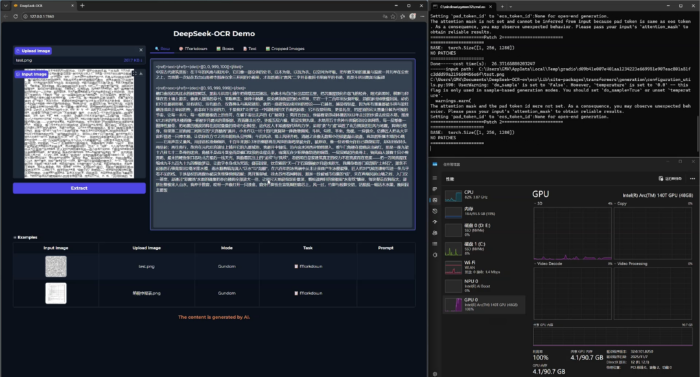Download test.png via the 261.7 KB link
Viewport: 700px width, 377px height.
pos(133,60)
